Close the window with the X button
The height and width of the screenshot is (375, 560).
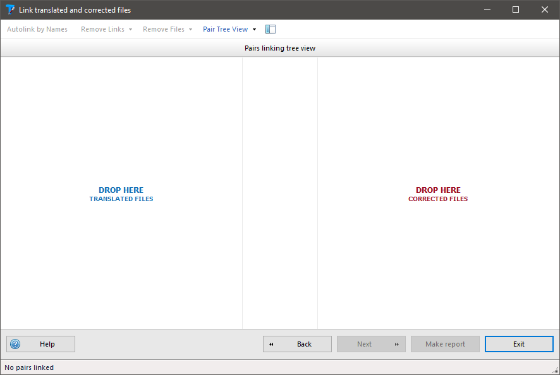tap(545, 9)
